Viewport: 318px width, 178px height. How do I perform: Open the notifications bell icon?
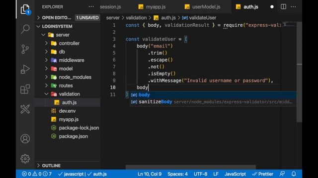(x=294, y=174)
